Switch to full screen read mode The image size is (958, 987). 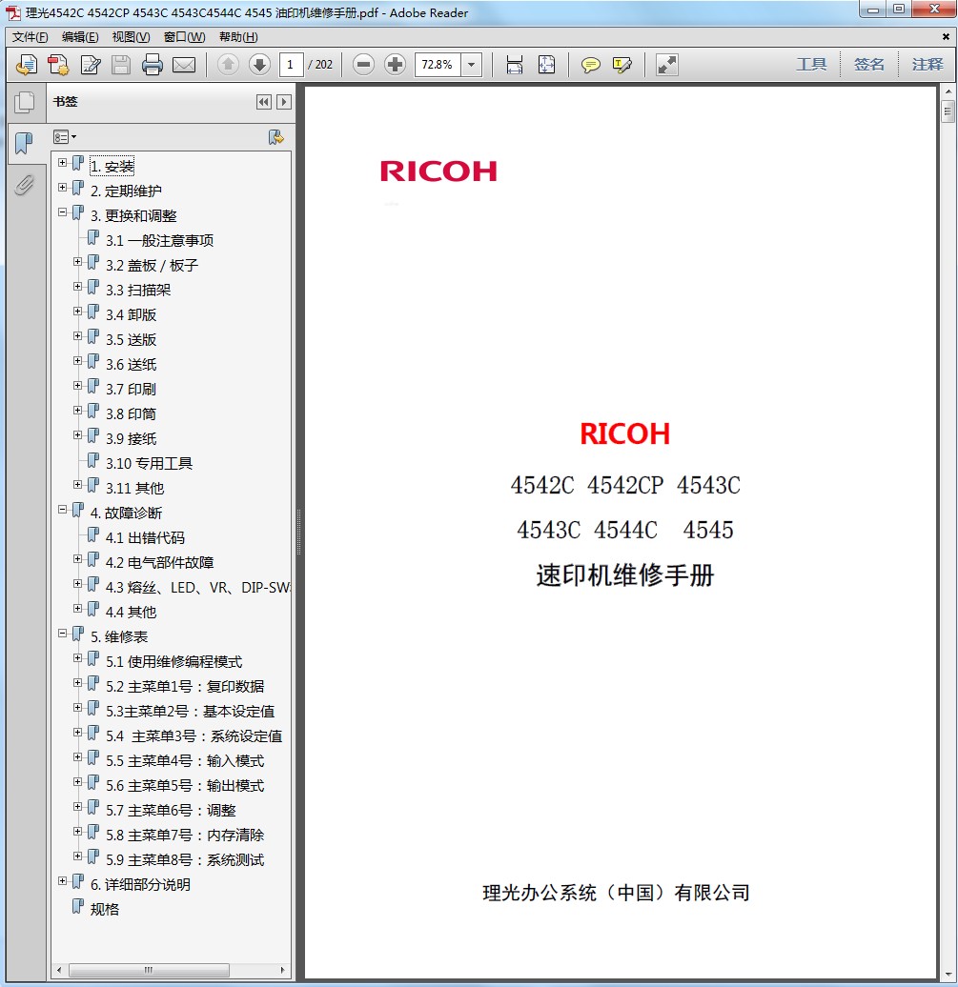(667, 65)
